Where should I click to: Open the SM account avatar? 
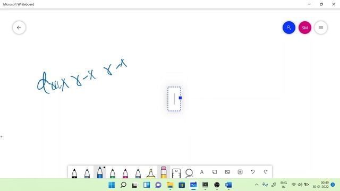[305, 28]
